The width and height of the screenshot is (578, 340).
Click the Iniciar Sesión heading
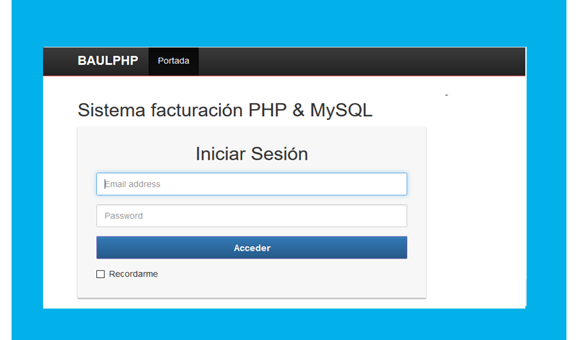252,154
